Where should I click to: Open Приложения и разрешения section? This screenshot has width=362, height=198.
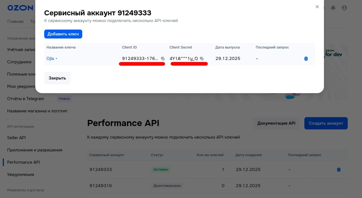(x=35, y=150)
